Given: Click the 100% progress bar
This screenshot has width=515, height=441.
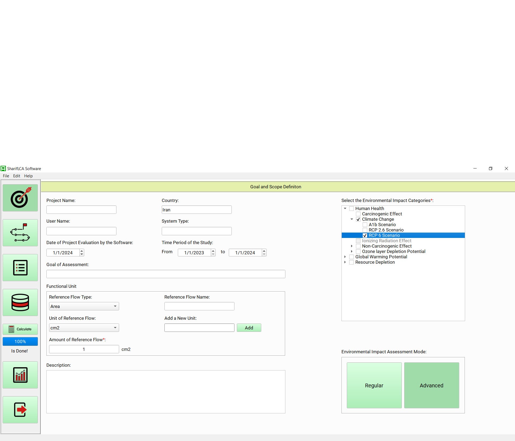Looking at the screenshot, I should [x=20, y=341].
